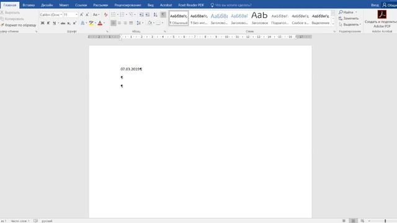Select the large Title (Заголовок) style
This screenshot has width=397, height=223.
pyautogui.click(x=259, y=18)
